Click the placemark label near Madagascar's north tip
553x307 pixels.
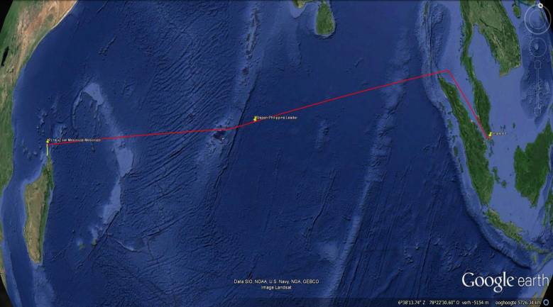pyautogui.click(x=75, y=140)
